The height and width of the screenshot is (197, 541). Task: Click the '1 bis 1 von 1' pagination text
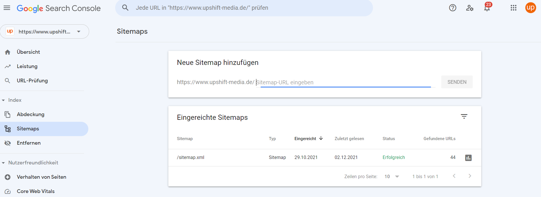[425, 177]
